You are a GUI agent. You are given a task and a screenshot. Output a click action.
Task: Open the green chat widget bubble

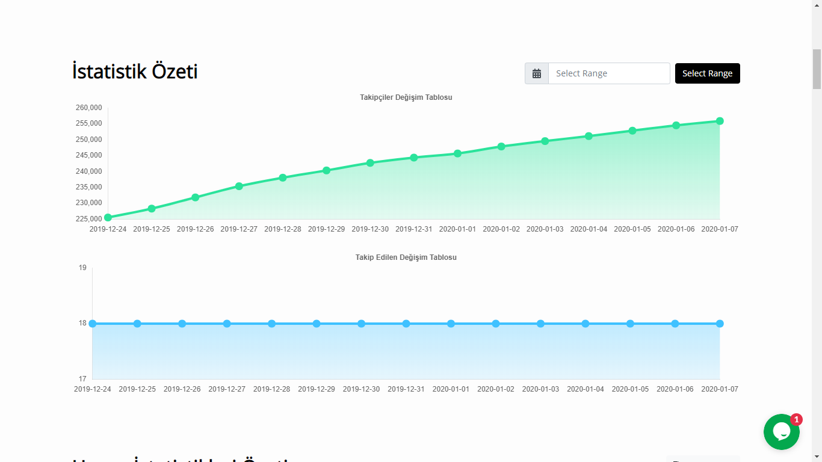781,432
